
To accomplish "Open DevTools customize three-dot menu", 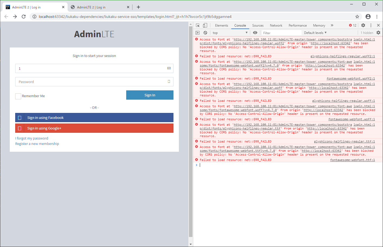I will tap(371, 25).
